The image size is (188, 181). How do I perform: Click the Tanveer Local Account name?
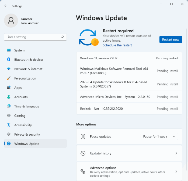coord(30,21)
